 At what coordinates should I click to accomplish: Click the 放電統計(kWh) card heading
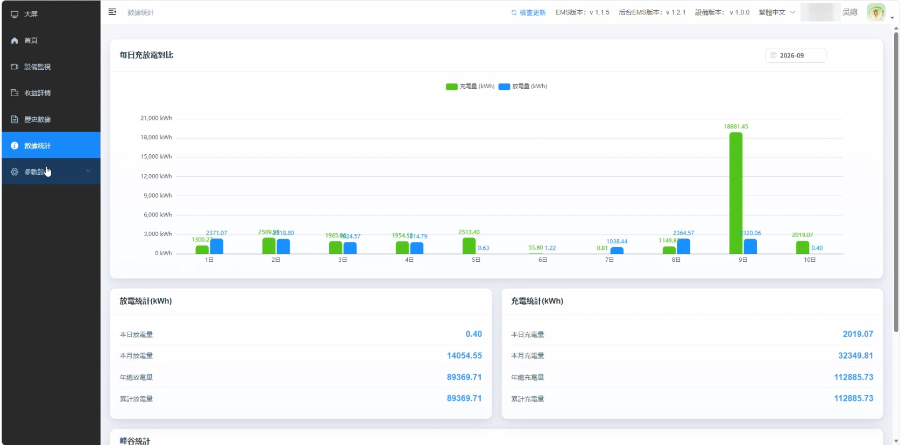pyautogui.click(x=146, y=301)
